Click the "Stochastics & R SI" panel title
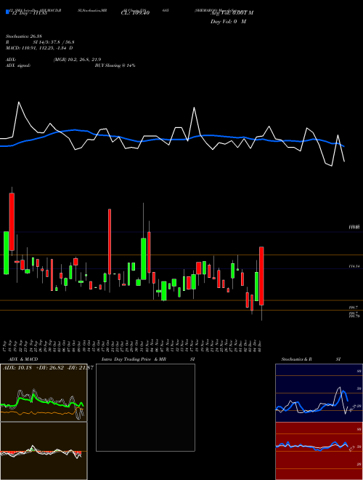This screenshot has width=363, height=480. coord(311,359)
